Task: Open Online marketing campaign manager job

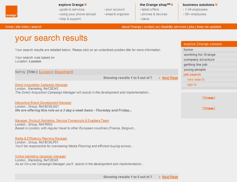Action: tap(40, 156)
